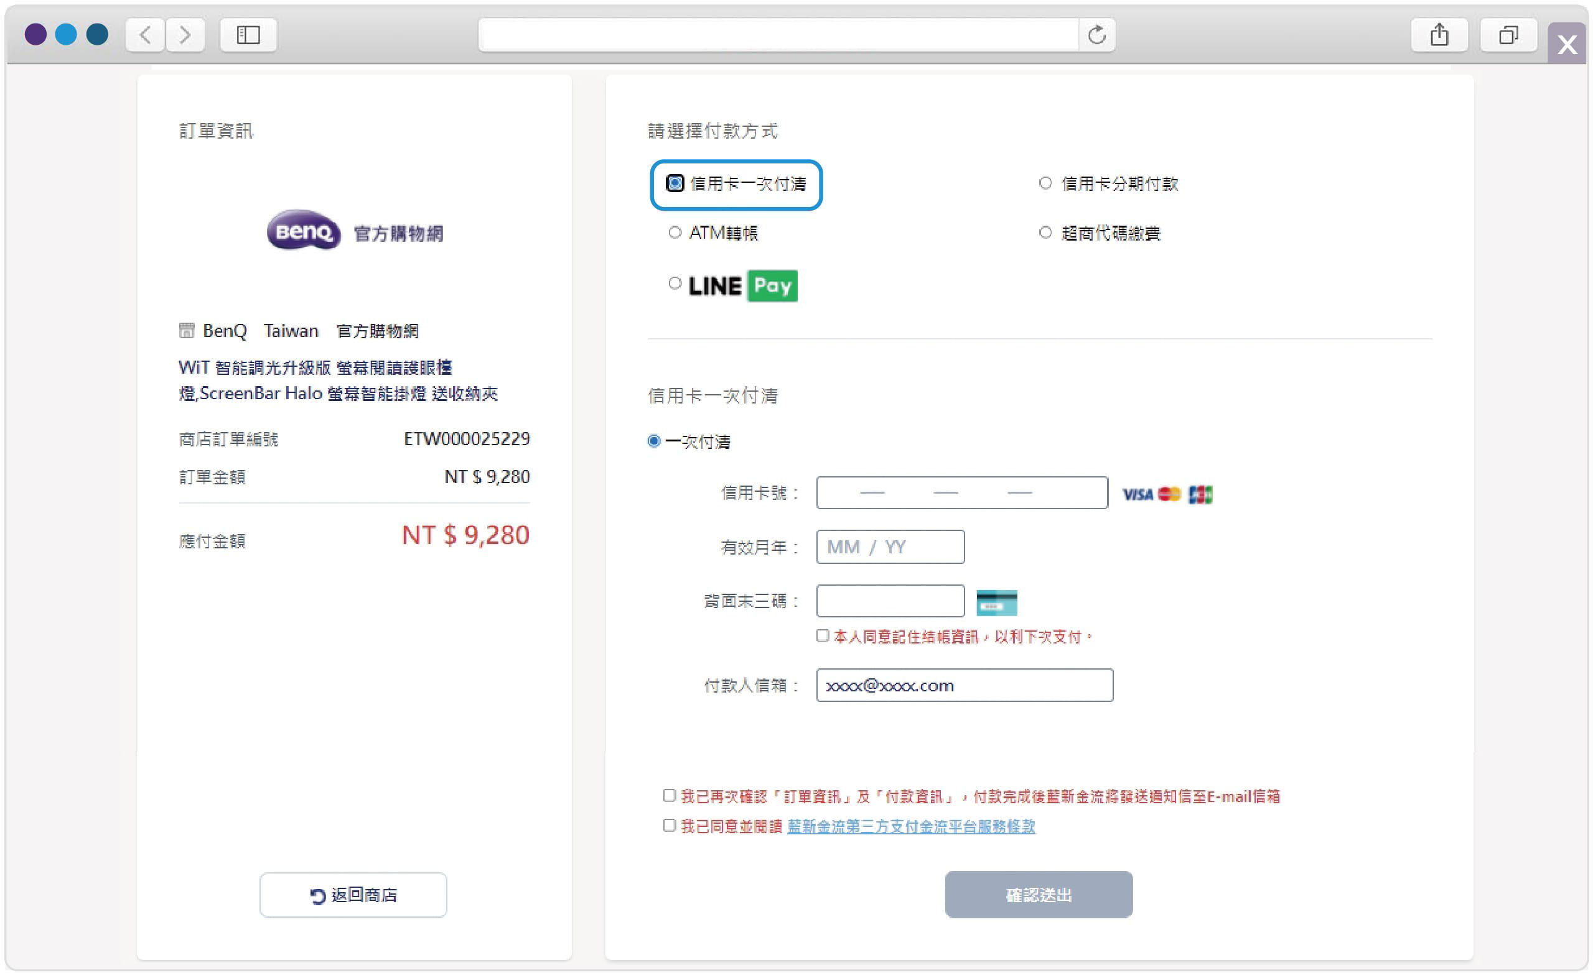Image resolution: width=1593 pixels, height=973 pixels.
Task: Click the VISA card logo
Action: [1138, 494]
